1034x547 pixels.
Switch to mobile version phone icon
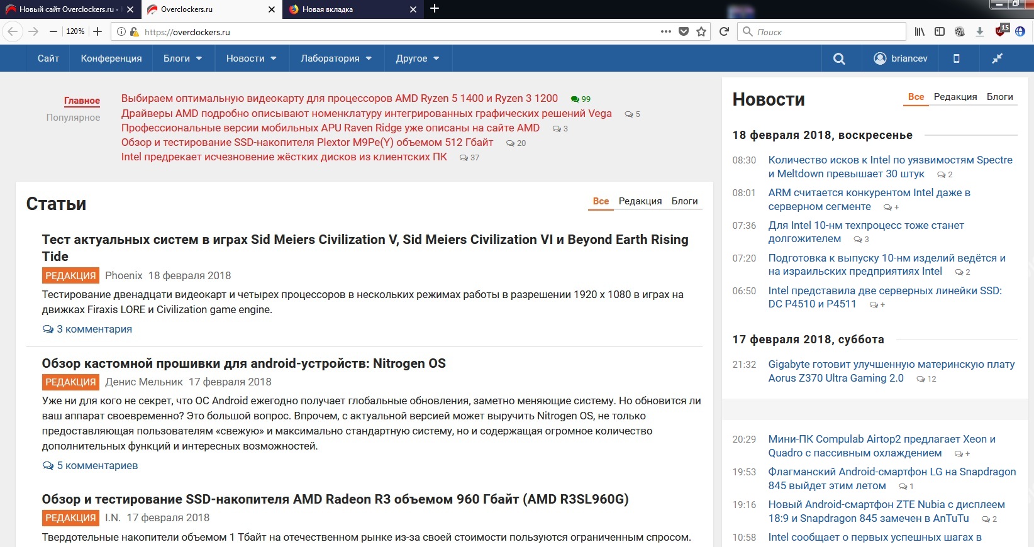coord(957,58)
